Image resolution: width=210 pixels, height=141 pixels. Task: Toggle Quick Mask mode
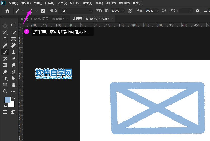click(x=5, y=112)
